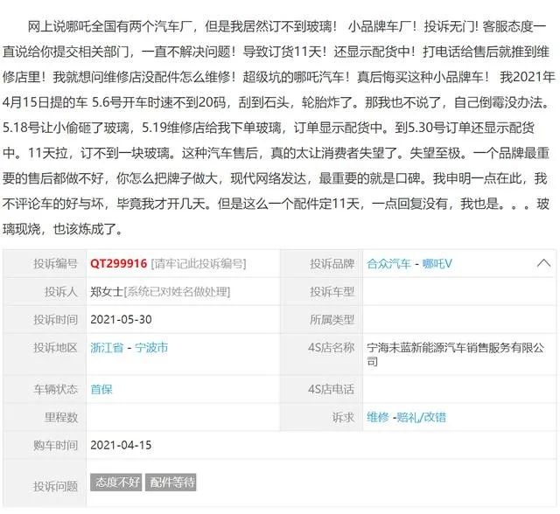
Task: Select the line starting 5.18号让小偷砸了玻璃
Action: (x=269, y=128)
